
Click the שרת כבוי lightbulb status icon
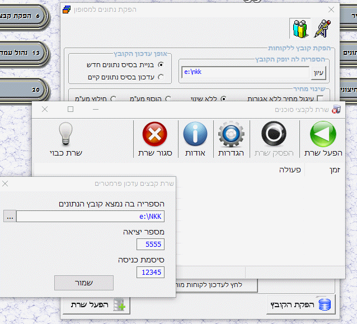point(66,135)
